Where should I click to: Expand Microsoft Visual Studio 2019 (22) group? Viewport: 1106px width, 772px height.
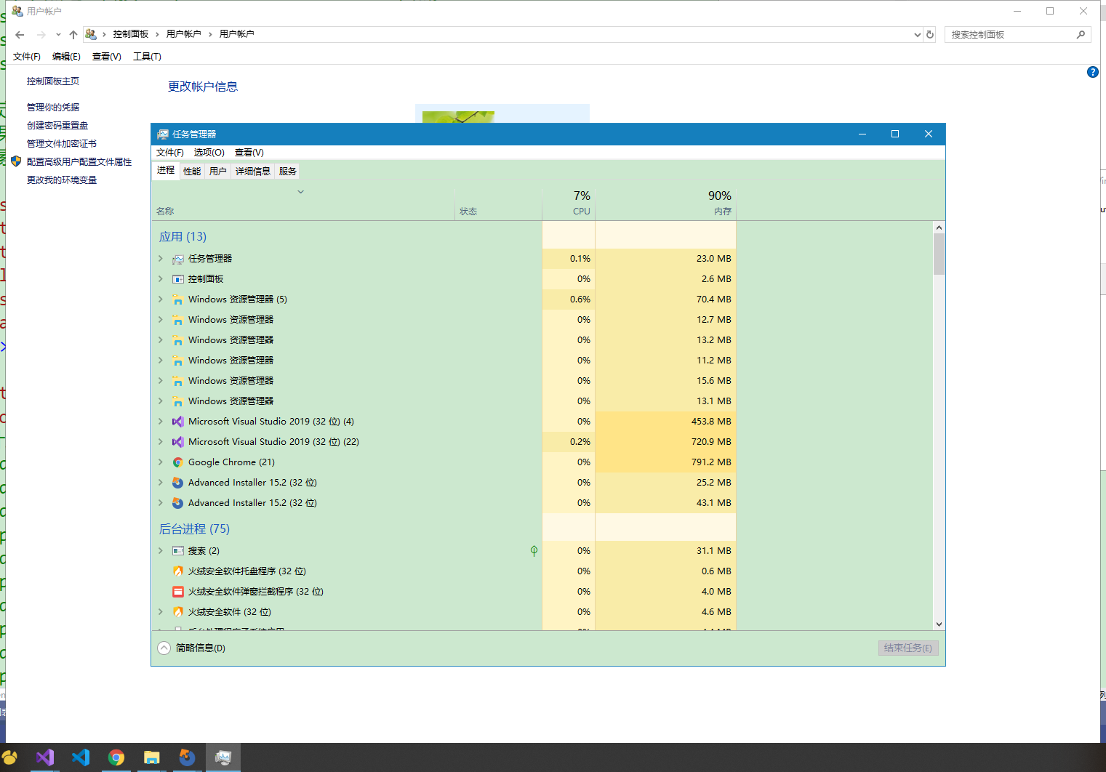pyautogui.click(x=161, y=442)
